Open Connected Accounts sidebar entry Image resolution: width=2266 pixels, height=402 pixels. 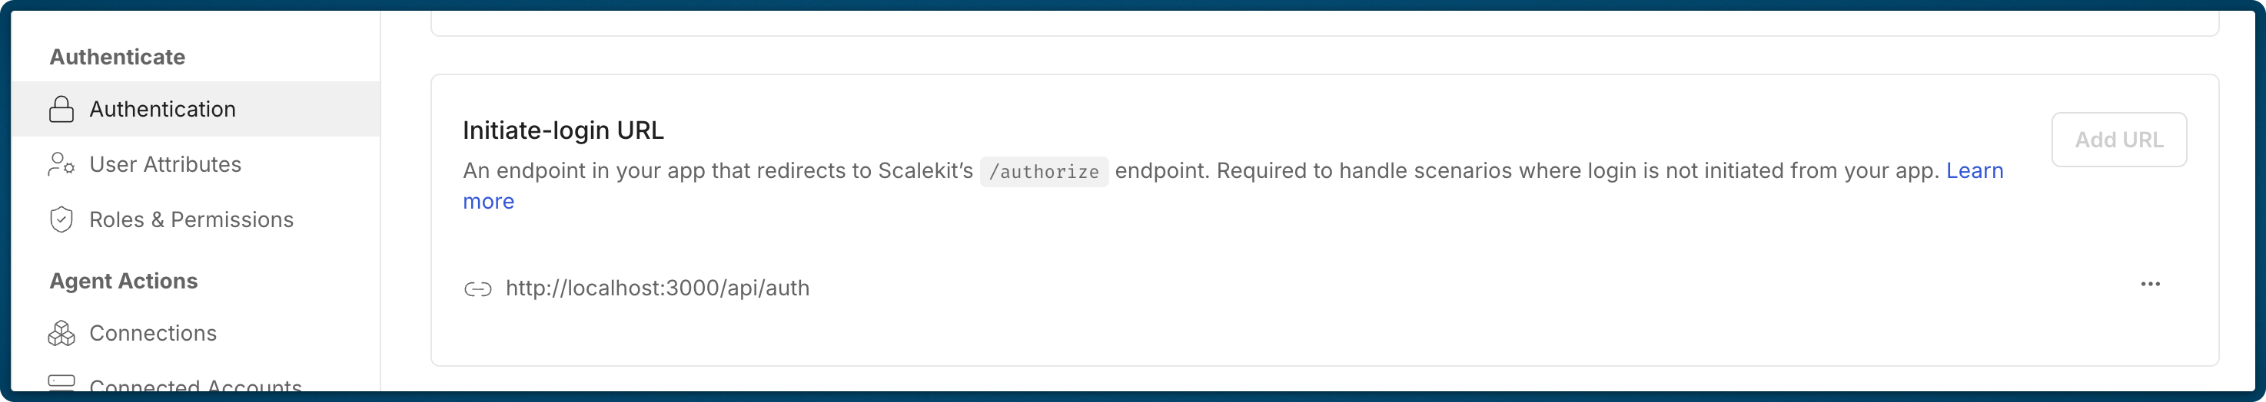pyautogui.click(x=195, y=386)
